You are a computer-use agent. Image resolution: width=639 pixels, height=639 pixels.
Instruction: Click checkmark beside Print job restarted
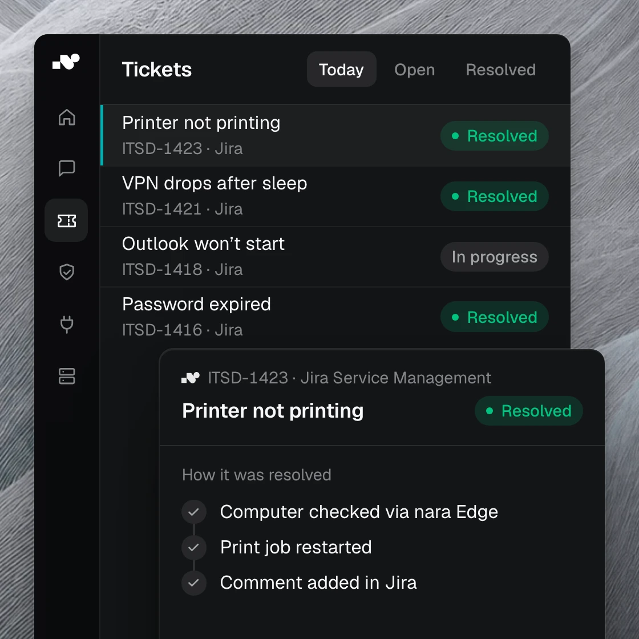[x=194, y=547]
